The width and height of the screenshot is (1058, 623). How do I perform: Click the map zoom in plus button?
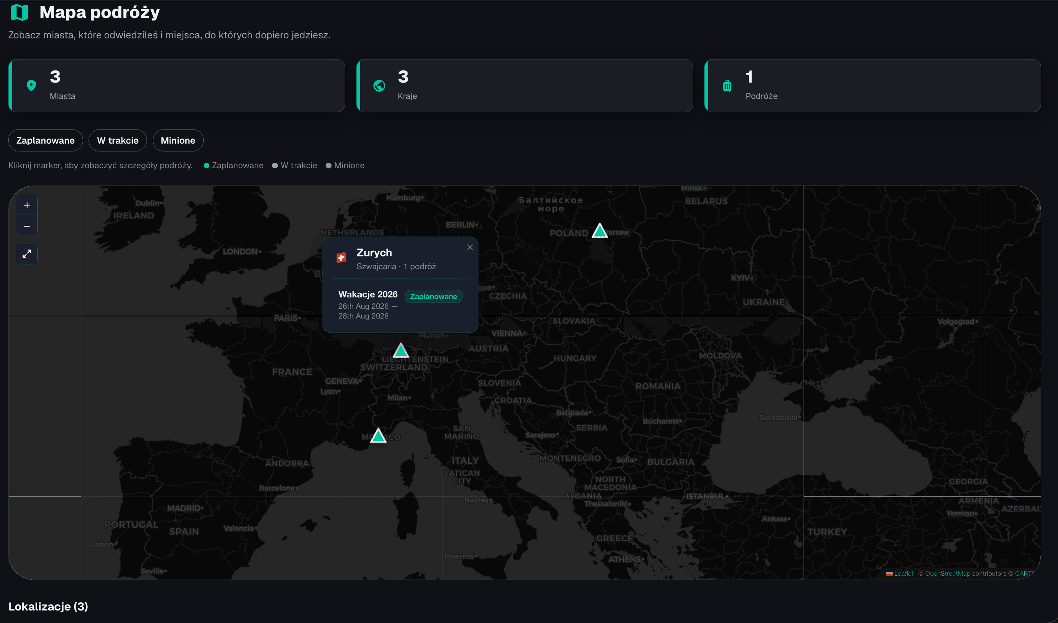(27, 205)
